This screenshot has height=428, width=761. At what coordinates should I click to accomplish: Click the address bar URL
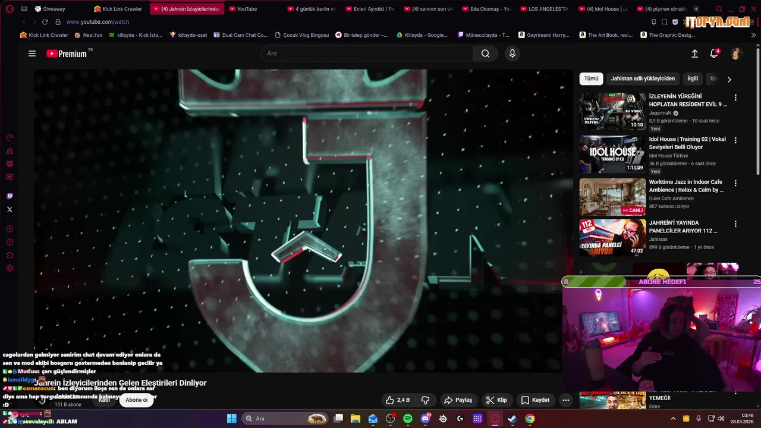tap(98, 22)
